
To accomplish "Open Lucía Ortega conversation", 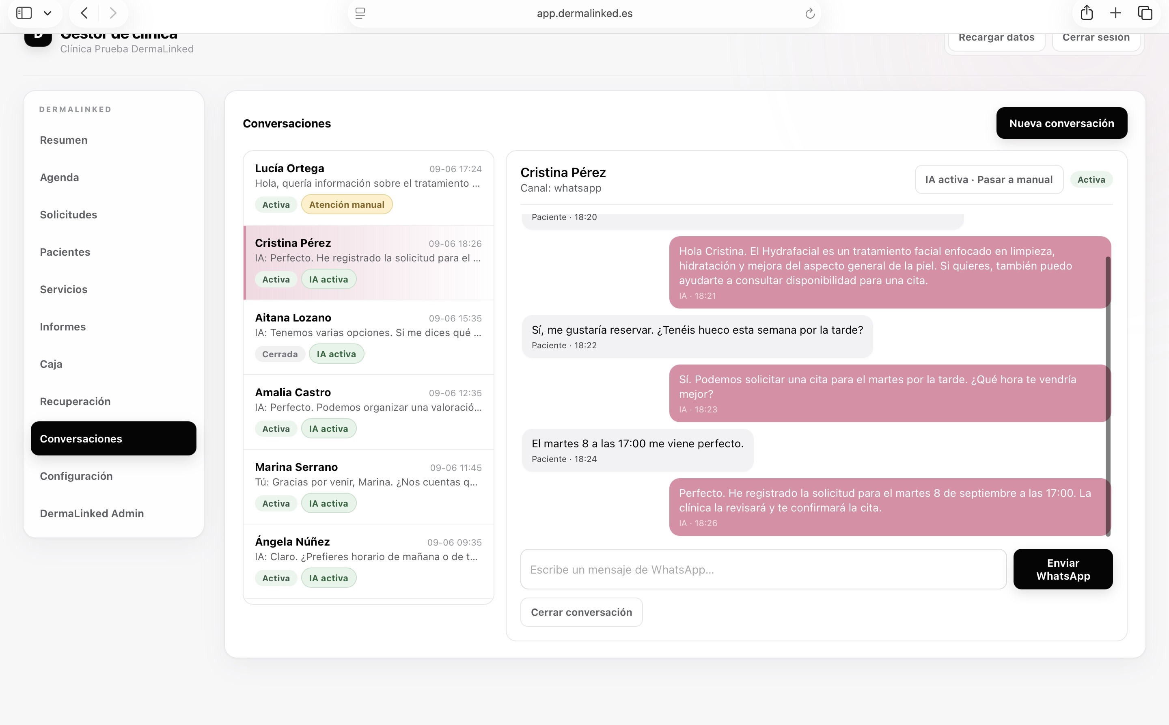I will pyautogui.click(x=368, y=188).
